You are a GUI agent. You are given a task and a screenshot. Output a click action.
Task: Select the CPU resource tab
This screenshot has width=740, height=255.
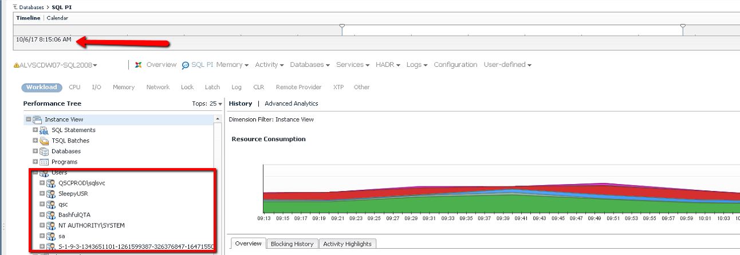(74, 87)
